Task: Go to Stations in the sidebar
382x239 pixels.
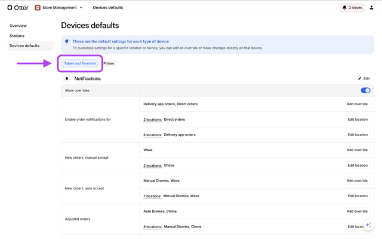Action: (17, 36)
